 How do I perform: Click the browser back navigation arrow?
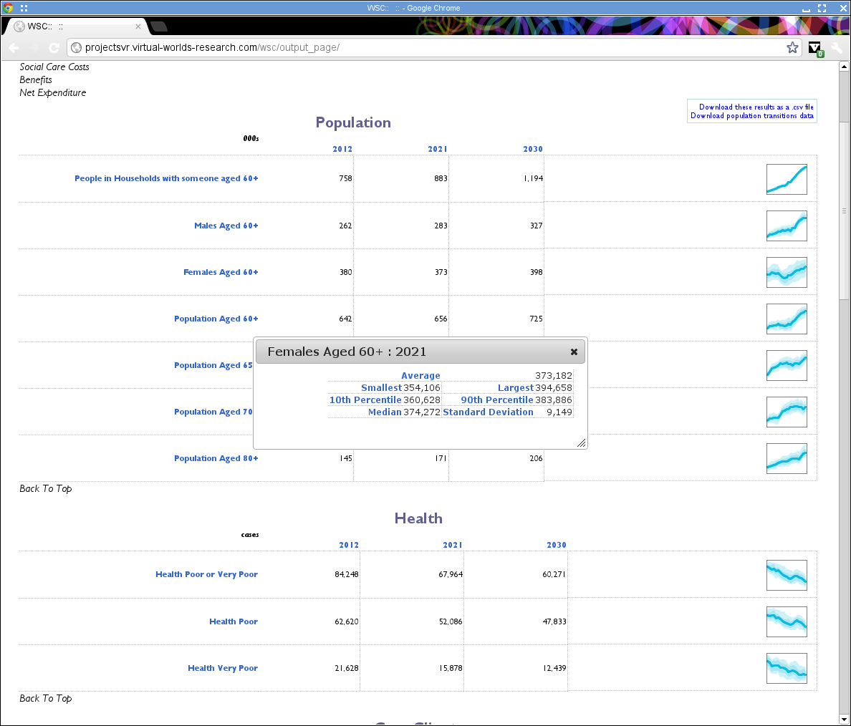coord(14,47)
